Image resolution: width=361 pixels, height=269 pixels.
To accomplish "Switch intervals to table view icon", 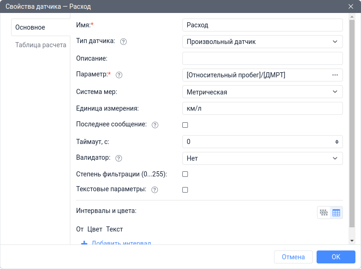I will 336,213.
